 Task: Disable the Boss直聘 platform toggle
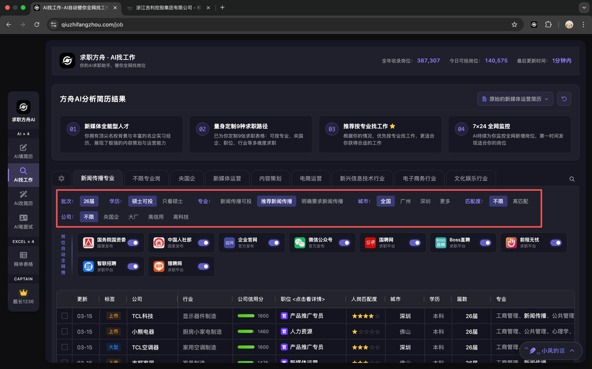coord(485,242)
